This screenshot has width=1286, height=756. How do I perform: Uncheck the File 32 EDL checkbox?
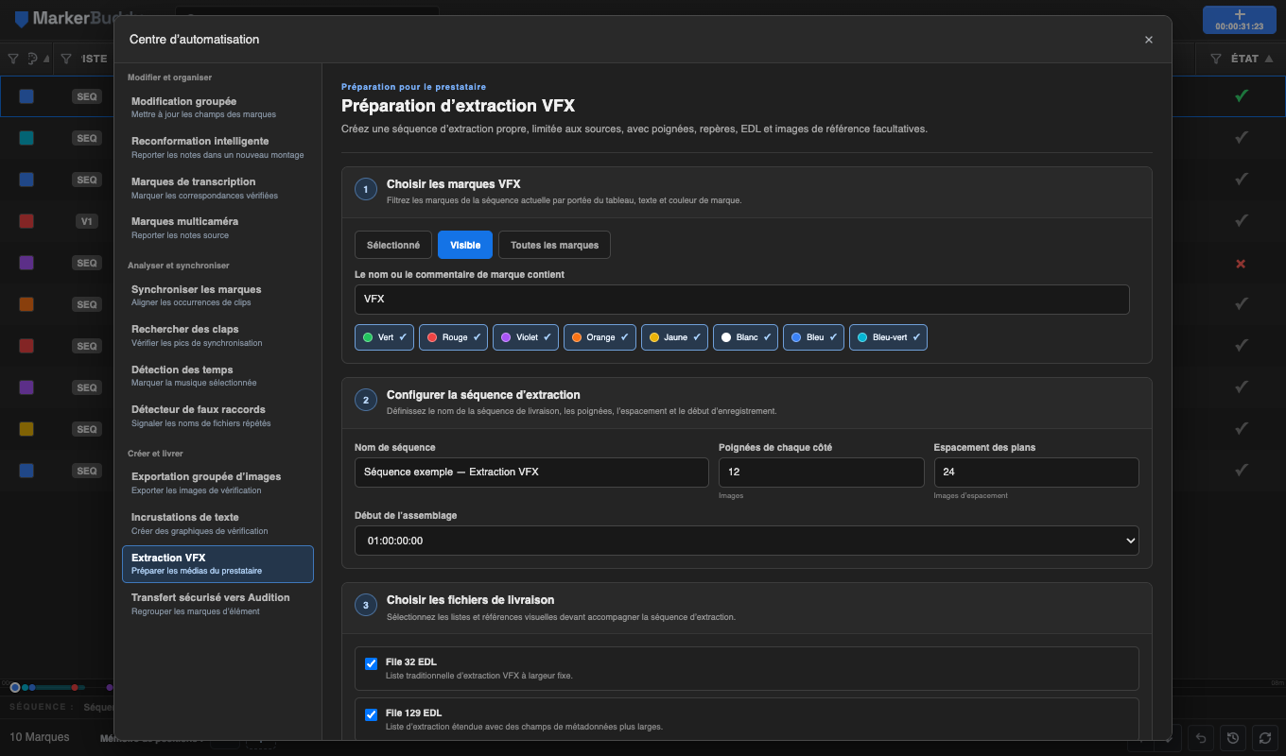[x=372, y=663]
